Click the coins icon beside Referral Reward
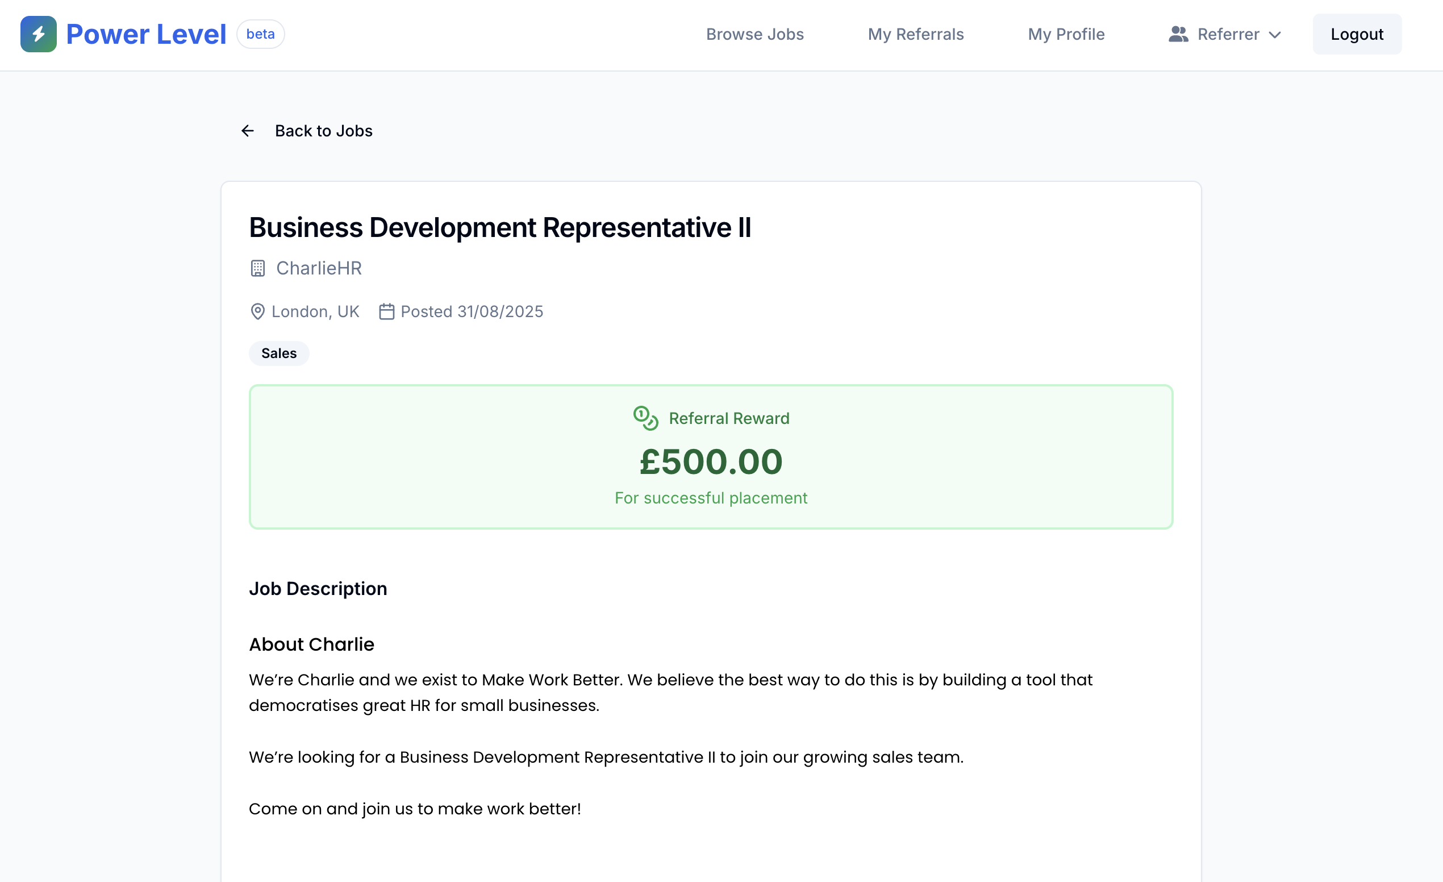1443x882 pixels. [645, 418]
